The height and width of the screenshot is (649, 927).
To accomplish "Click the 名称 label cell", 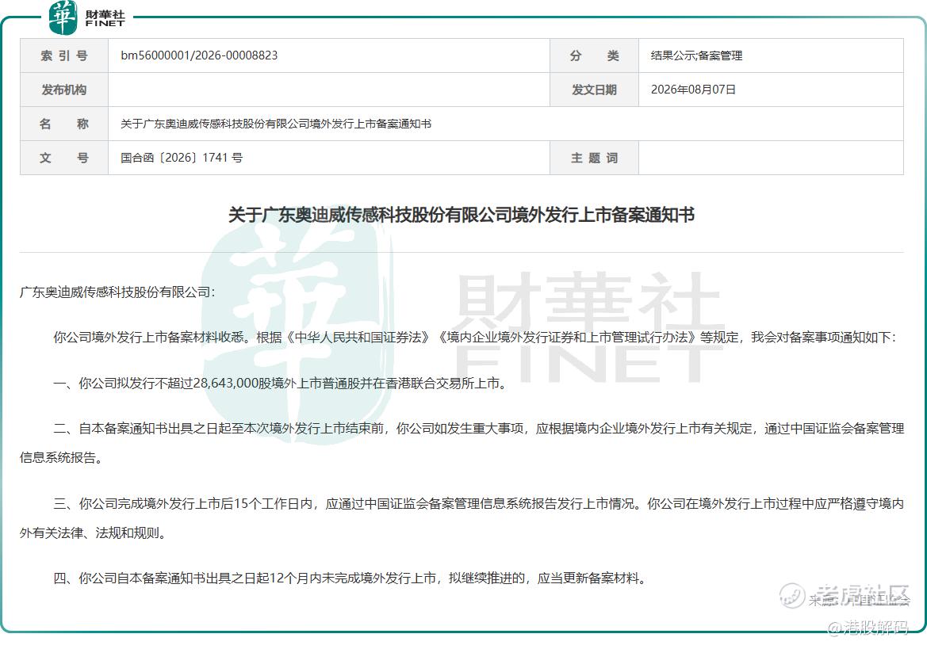I will [64, 124].
